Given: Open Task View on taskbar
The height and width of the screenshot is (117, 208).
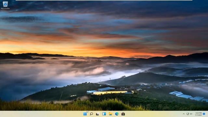Looking at the screenshot, I should click(x=97, y=114).
